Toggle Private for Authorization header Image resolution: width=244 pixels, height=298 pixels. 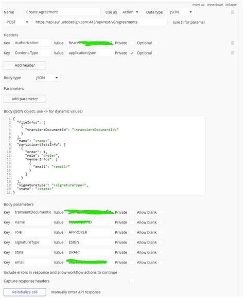[132, 43]
